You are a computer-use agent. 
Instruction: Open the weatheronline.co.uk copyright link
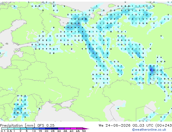click(x=149, y=130)
